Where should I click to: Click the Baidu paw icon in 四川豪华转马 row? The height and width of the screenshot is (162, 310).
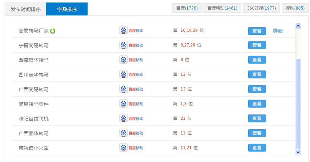coord(123,74)
